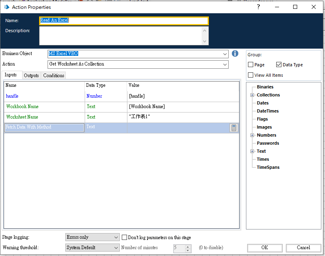
Task: Enable the Page group checkbox
Action: [x=250, y=65]
